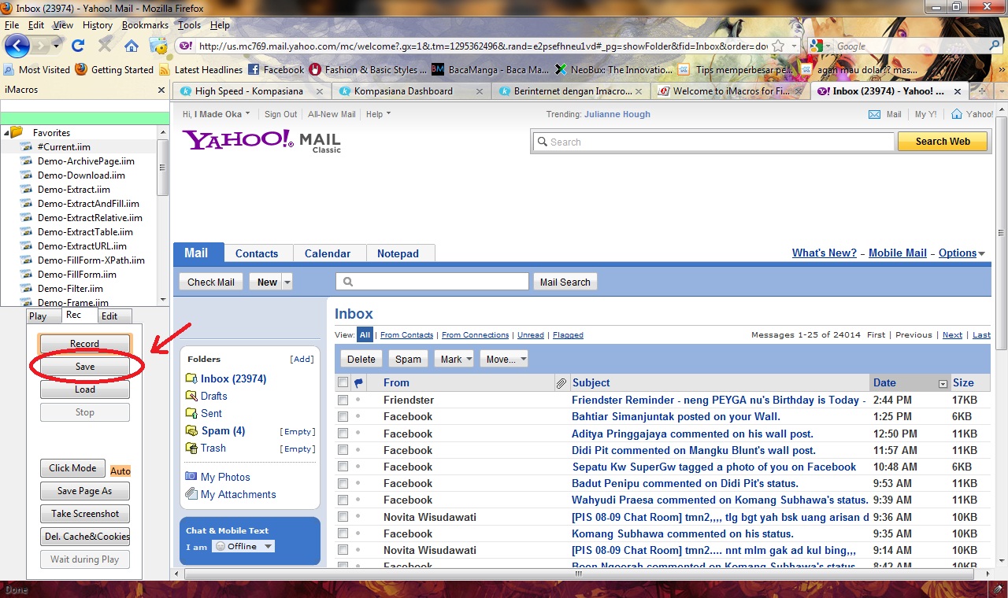This screenshot has height=598, width=1008.
Task: Focus the Yahoo web search field
Action: tap(714, 142)
